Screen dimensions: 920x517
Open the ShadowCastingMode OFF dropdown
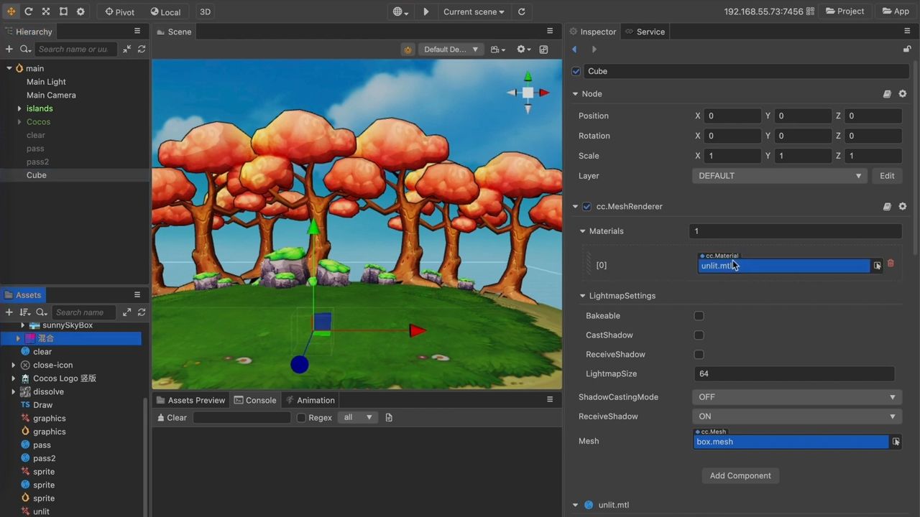pos(797,397)
